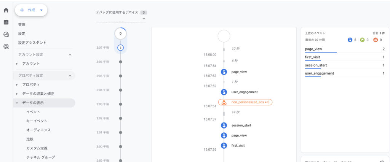
Task: Open the Advertising target icon
Action: pyautogui.click(x=6, y=46)
